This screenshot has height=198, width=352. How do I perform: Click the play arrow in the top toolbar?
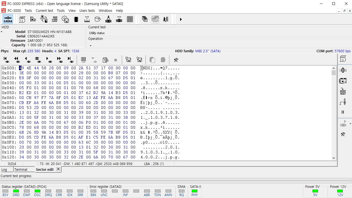pos(181,19)
